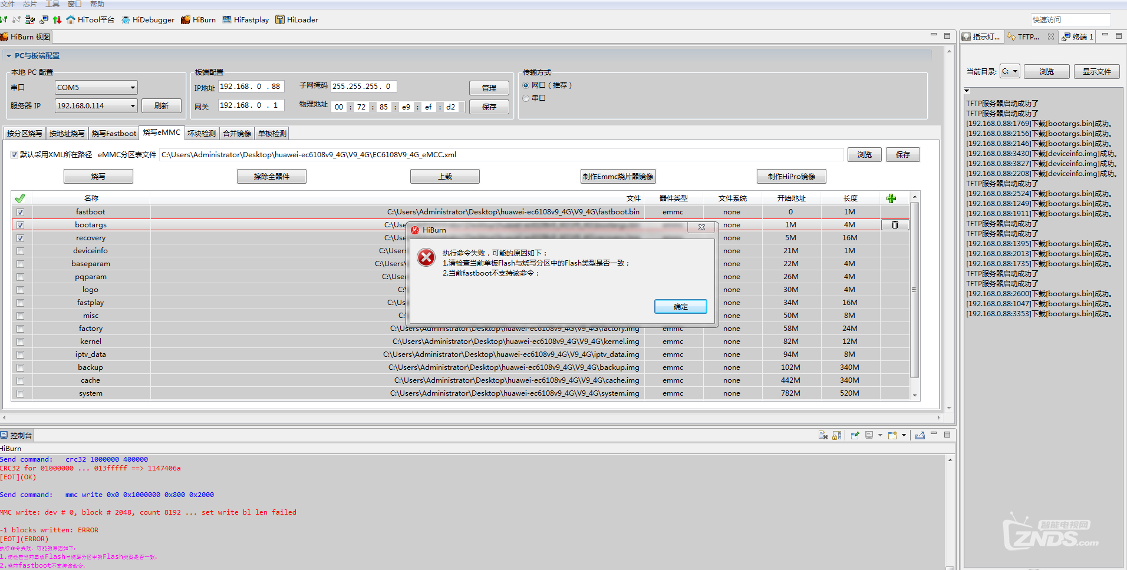This screenshot has width=1127, height=570.
Task: Close the TFTP tab with its X
Action: click(1050, 37)
